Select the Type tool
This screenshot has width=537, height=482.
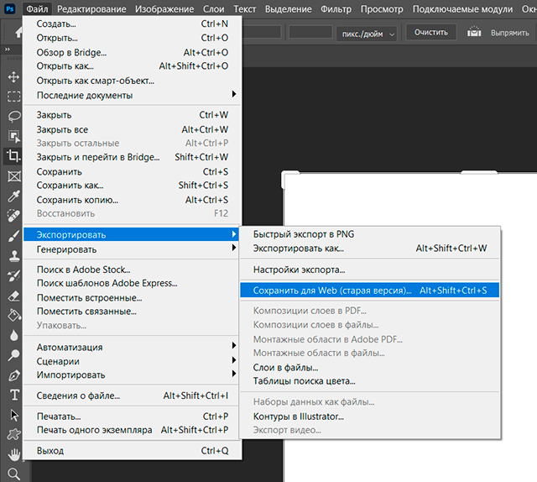pyautogui.click(x=14, y=395)
